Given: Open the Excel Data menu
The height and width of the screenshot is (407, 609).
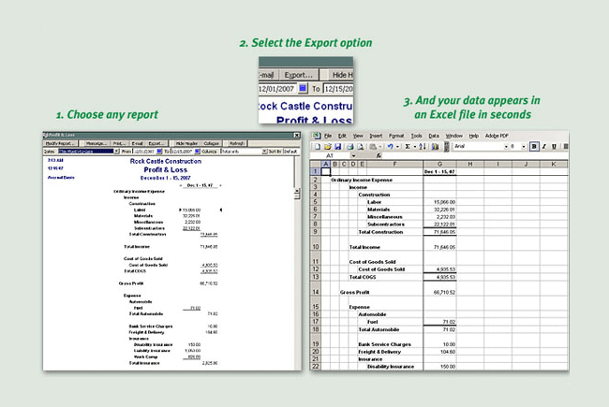Looking at the screenshot, I should [x=434, y=136].
